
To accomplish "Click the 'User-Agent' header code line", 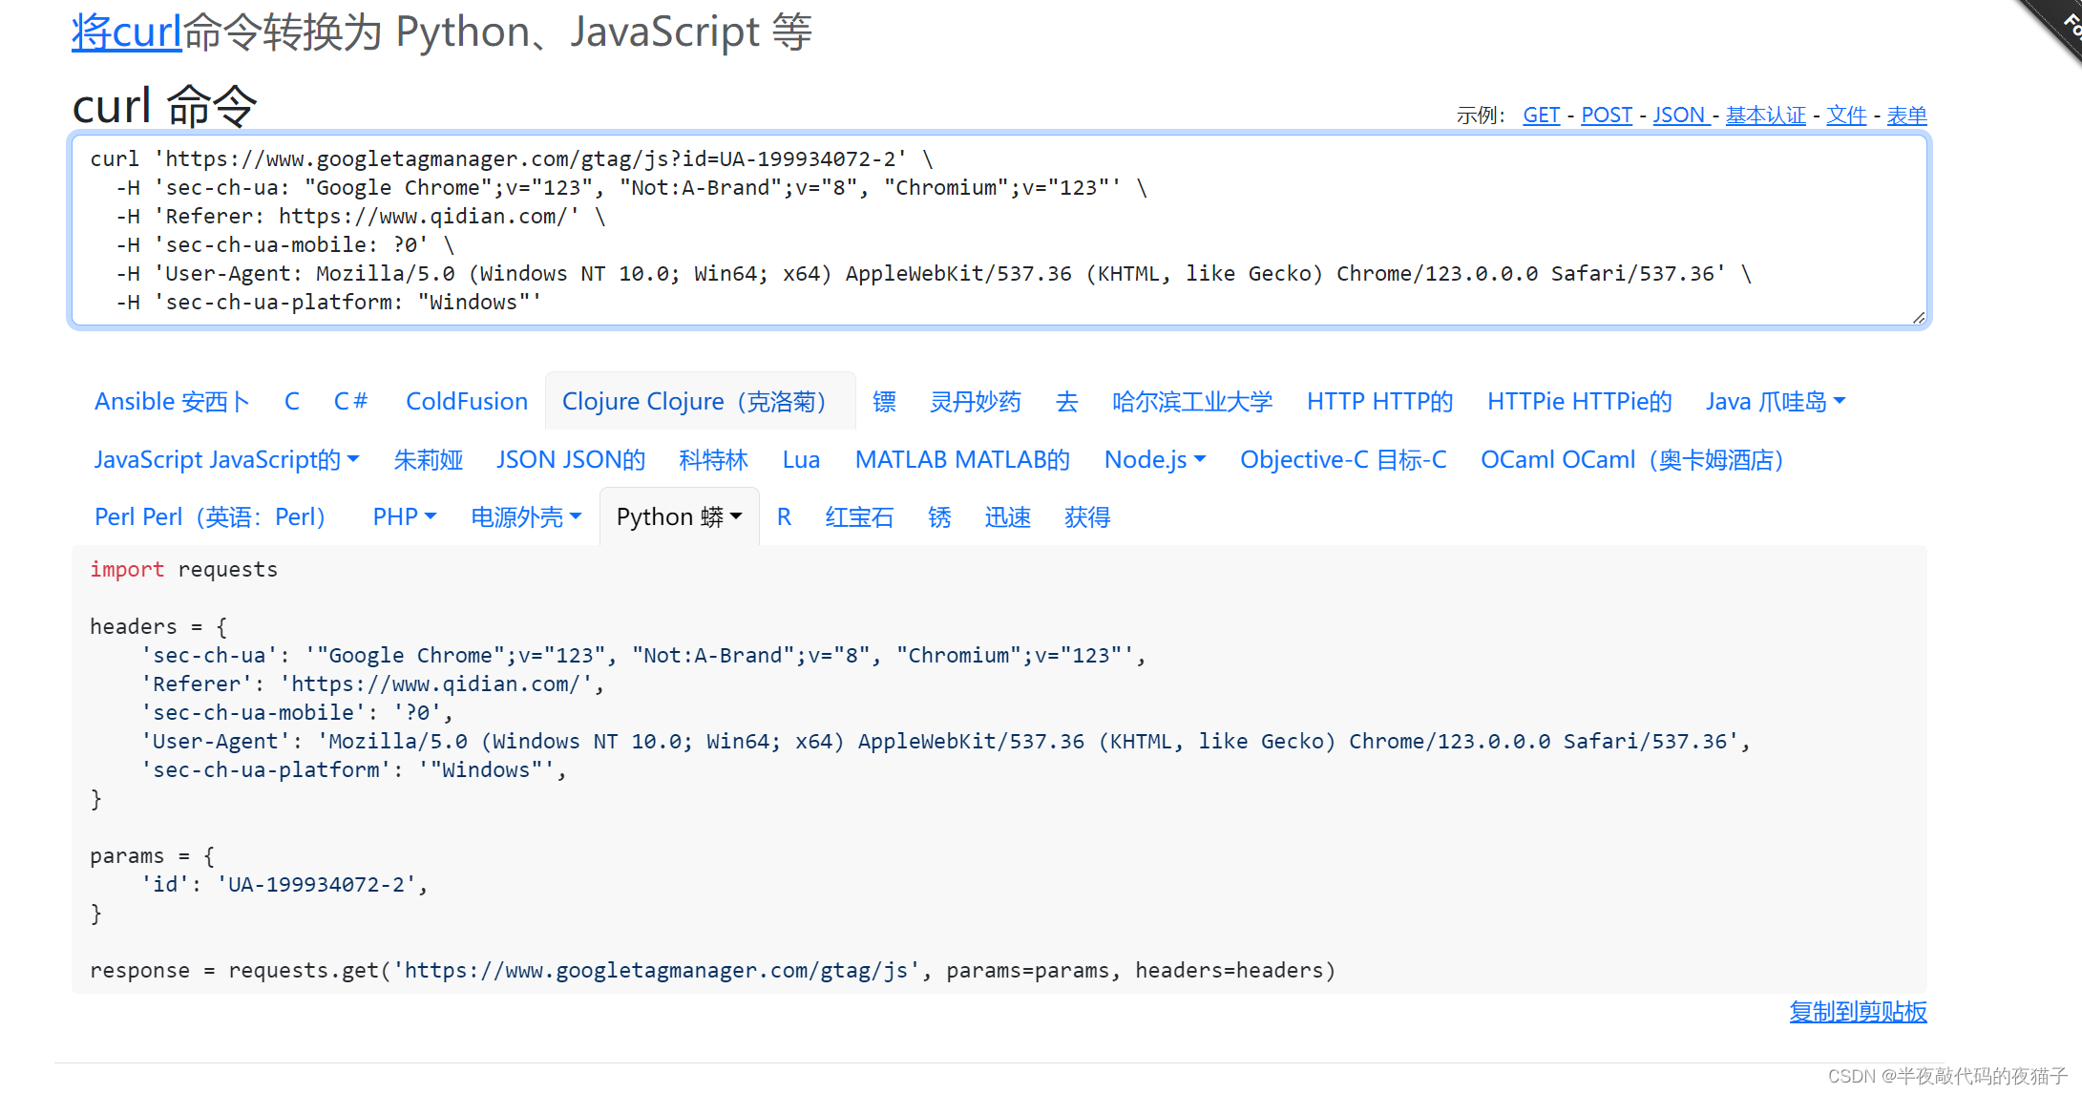I will [945, 742].
